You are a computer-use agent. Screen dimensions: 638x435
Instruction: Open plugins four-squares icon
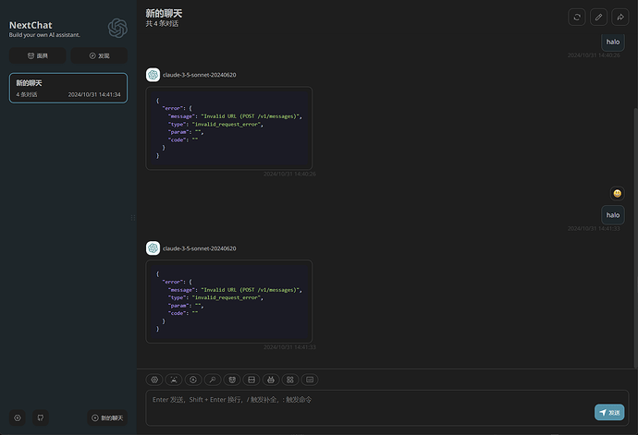(x=290, y=380)
